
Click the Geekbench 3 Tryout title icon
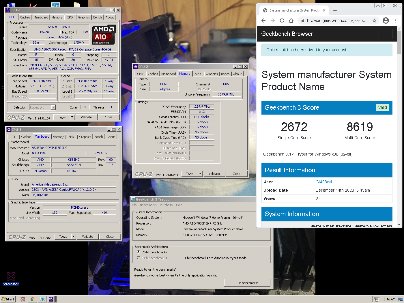click(x=133, y=199)
